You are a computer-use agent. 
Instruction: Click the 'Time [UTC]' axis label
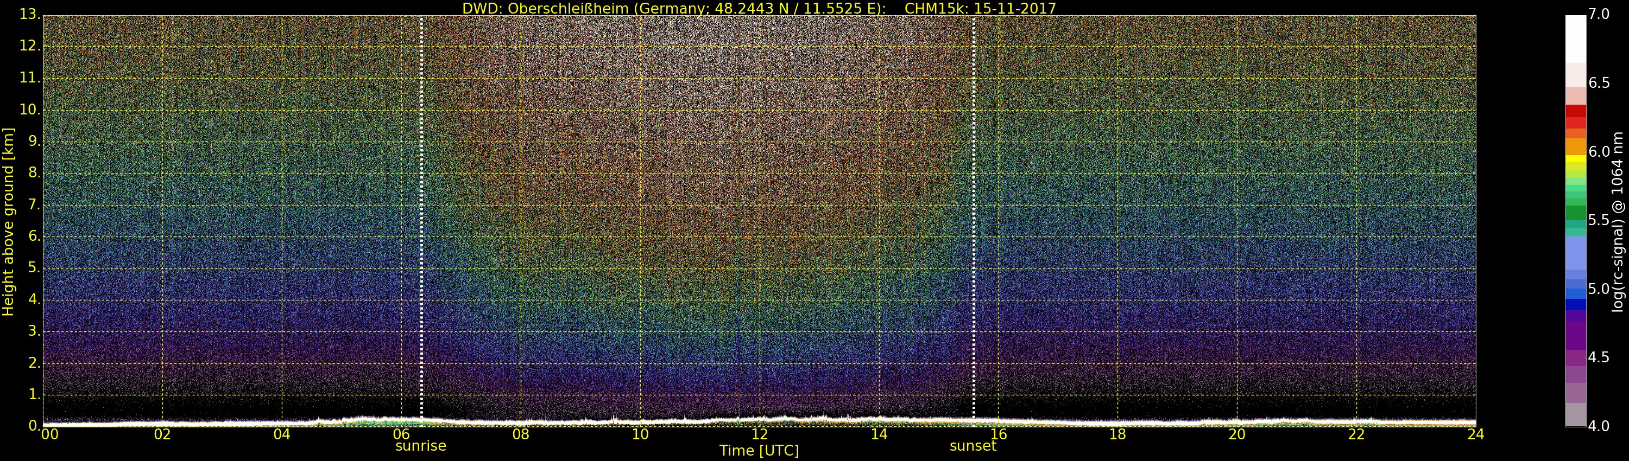coord(759,451)
